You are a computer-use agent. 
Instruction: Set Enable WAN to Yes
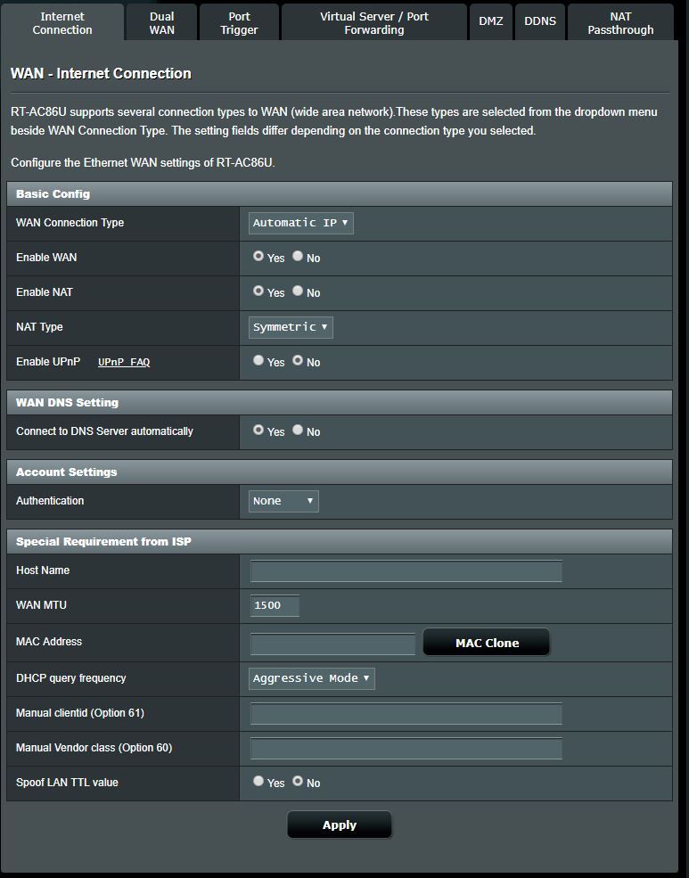(258, 256)
